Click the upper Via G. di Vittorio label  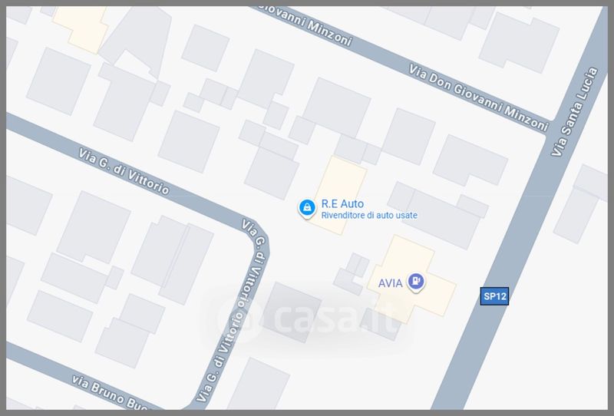(124, 171)
